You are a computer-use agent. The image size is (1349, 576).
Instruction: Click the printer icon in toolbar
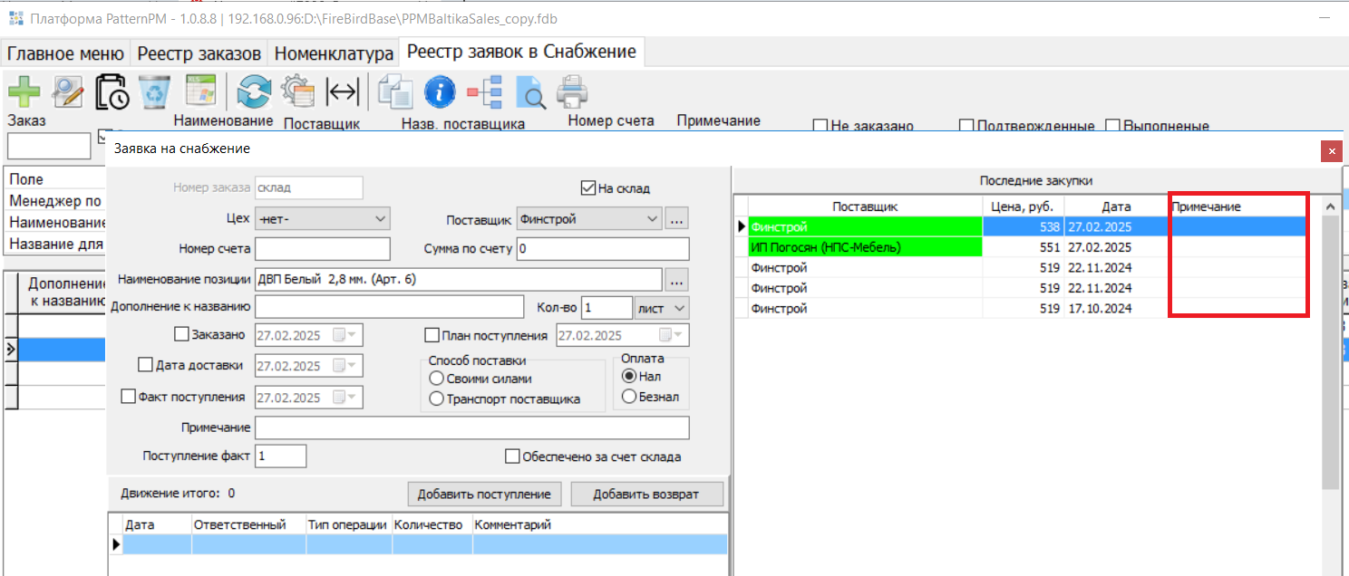[572, 91]
